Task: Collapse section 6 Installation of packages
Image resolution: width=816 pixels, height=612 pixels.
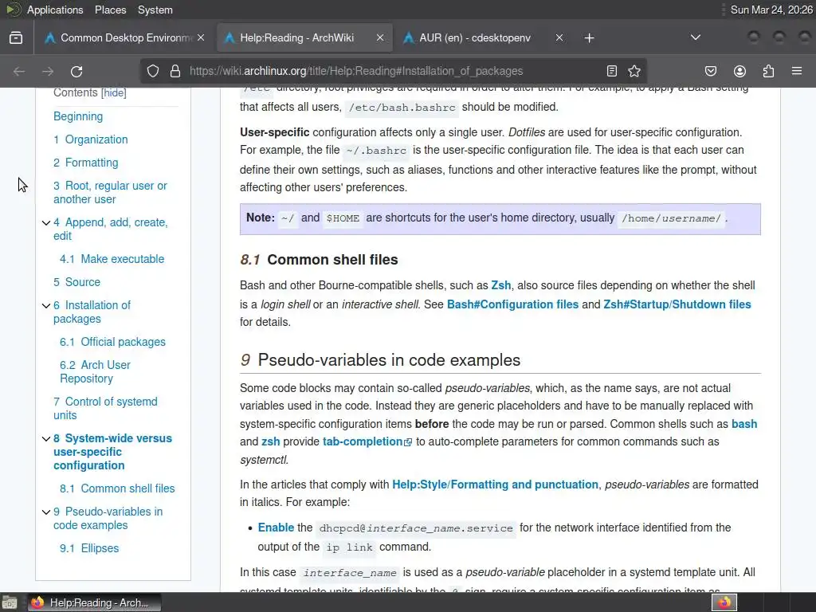Action: coord(46,305)
